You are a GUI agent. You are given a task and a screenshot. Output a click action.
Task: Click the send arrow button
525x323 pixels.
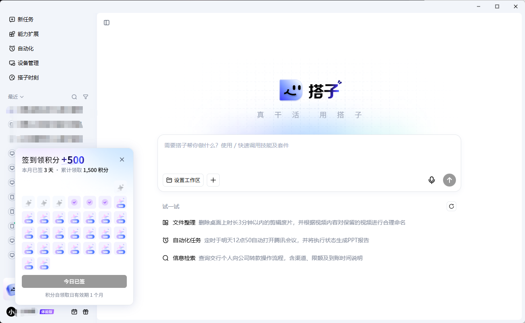click(x=449, y=180)
